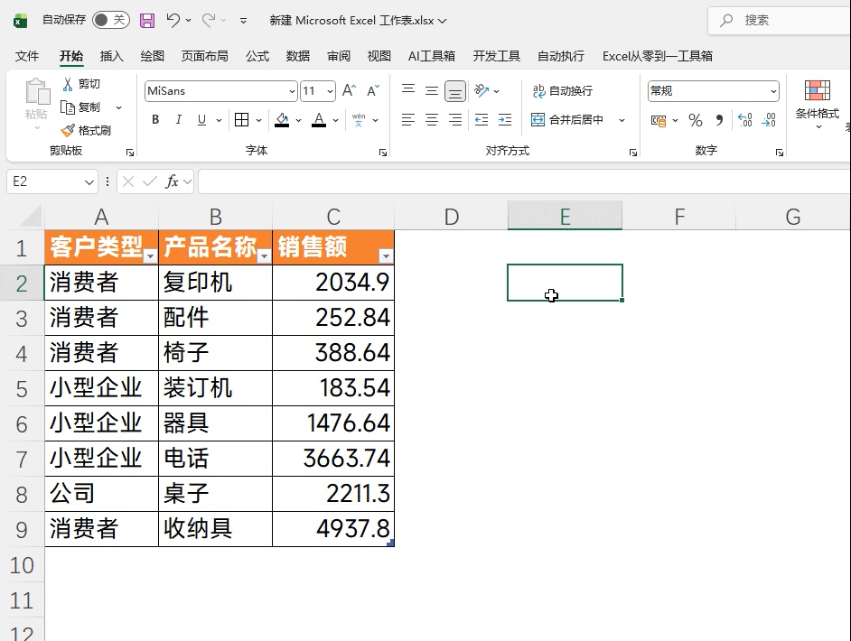The height and width of the screenshot is (641, 851).
Task: Toggle italic formatting
Action: point(179,120)
